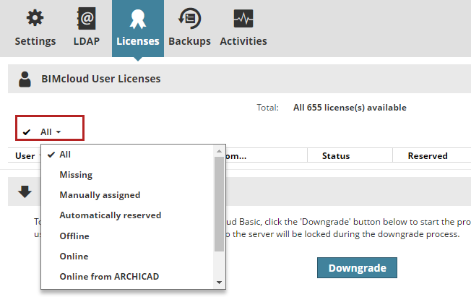Screen dimensions: 471x297
Task: Pick Online from ARCHICAD filter
Action: coord(108,276)
